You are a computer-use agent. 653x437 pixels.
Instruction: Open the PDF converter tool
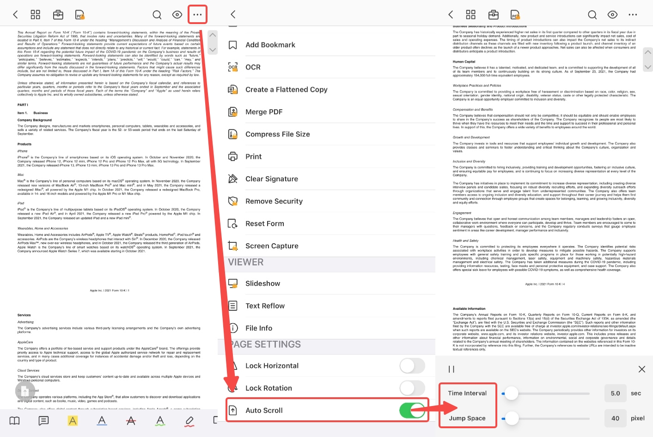(x=79, y=14)
